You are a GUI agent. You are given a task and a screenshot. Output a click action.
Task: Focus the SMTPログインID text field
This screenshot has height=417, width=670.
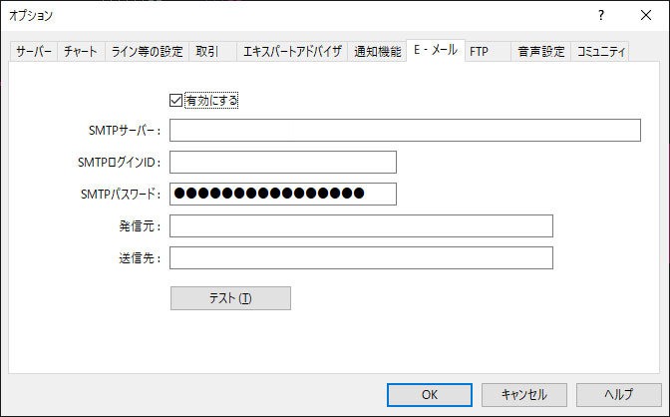(x=283, y=163)
